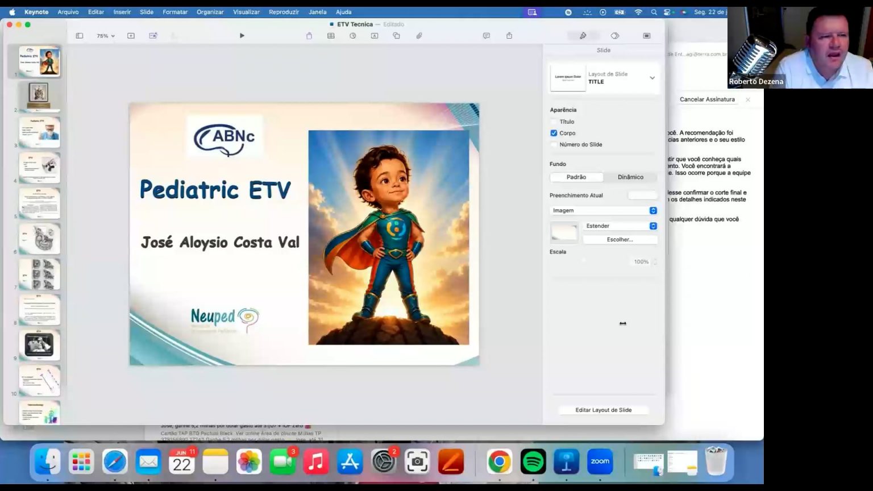Insert a chart using the Chart icon
The image size is (873, 491).
[x=353, y=36]
